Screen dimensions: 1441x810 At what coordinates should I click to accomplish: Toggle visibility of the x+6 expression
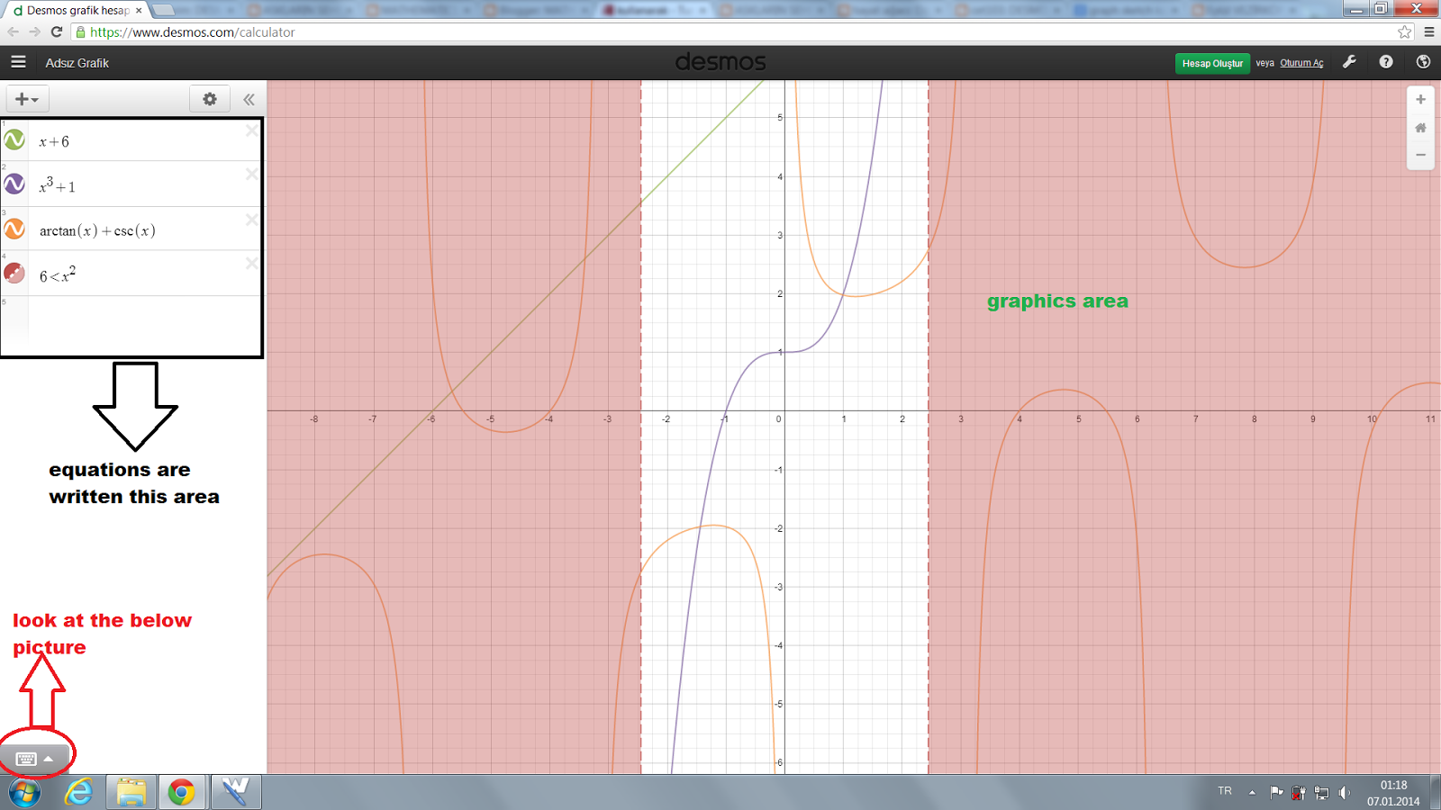tap(14, 139)
